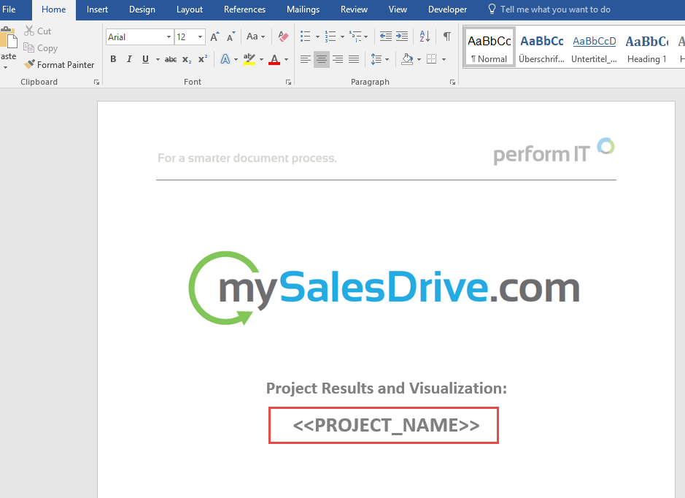Click the mySalesDrive.com logo image
685x498 pixels.
tap(384, 288)
